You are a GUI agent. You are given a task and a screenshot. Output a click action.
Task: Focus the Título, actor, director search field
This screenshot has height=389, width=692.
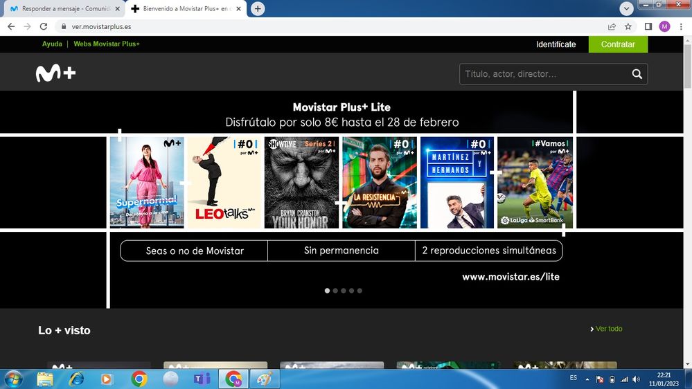pos(544,74)
